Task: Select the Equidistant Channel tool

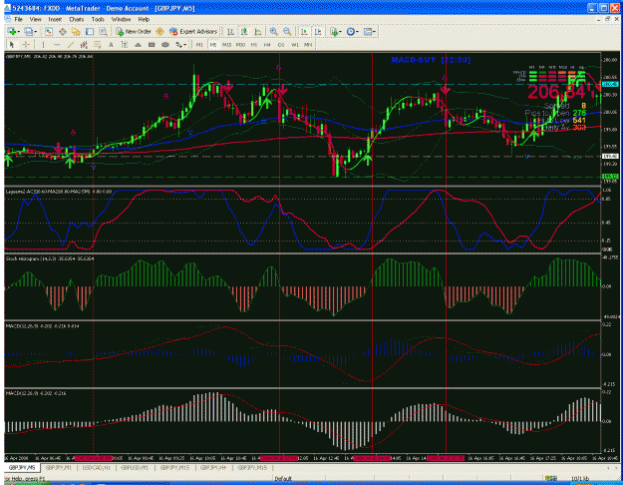Action: 84,45
